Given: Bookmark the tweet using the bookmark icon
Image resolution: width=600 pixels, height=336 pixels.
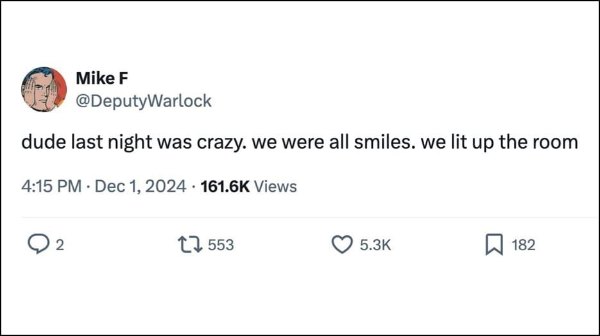Looking at the screenshot, I should (493, 244).
